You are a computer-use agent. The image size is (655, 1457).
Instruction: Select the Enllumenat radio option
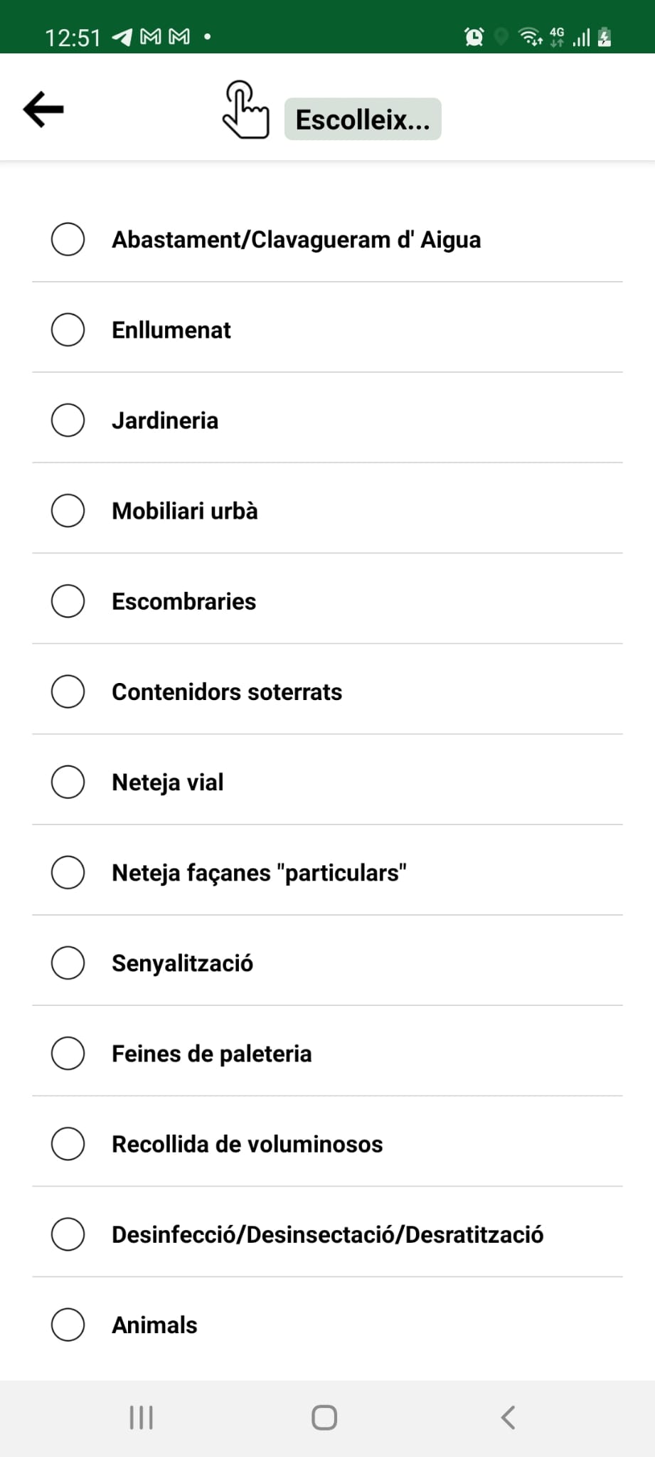tap(68, 329)
